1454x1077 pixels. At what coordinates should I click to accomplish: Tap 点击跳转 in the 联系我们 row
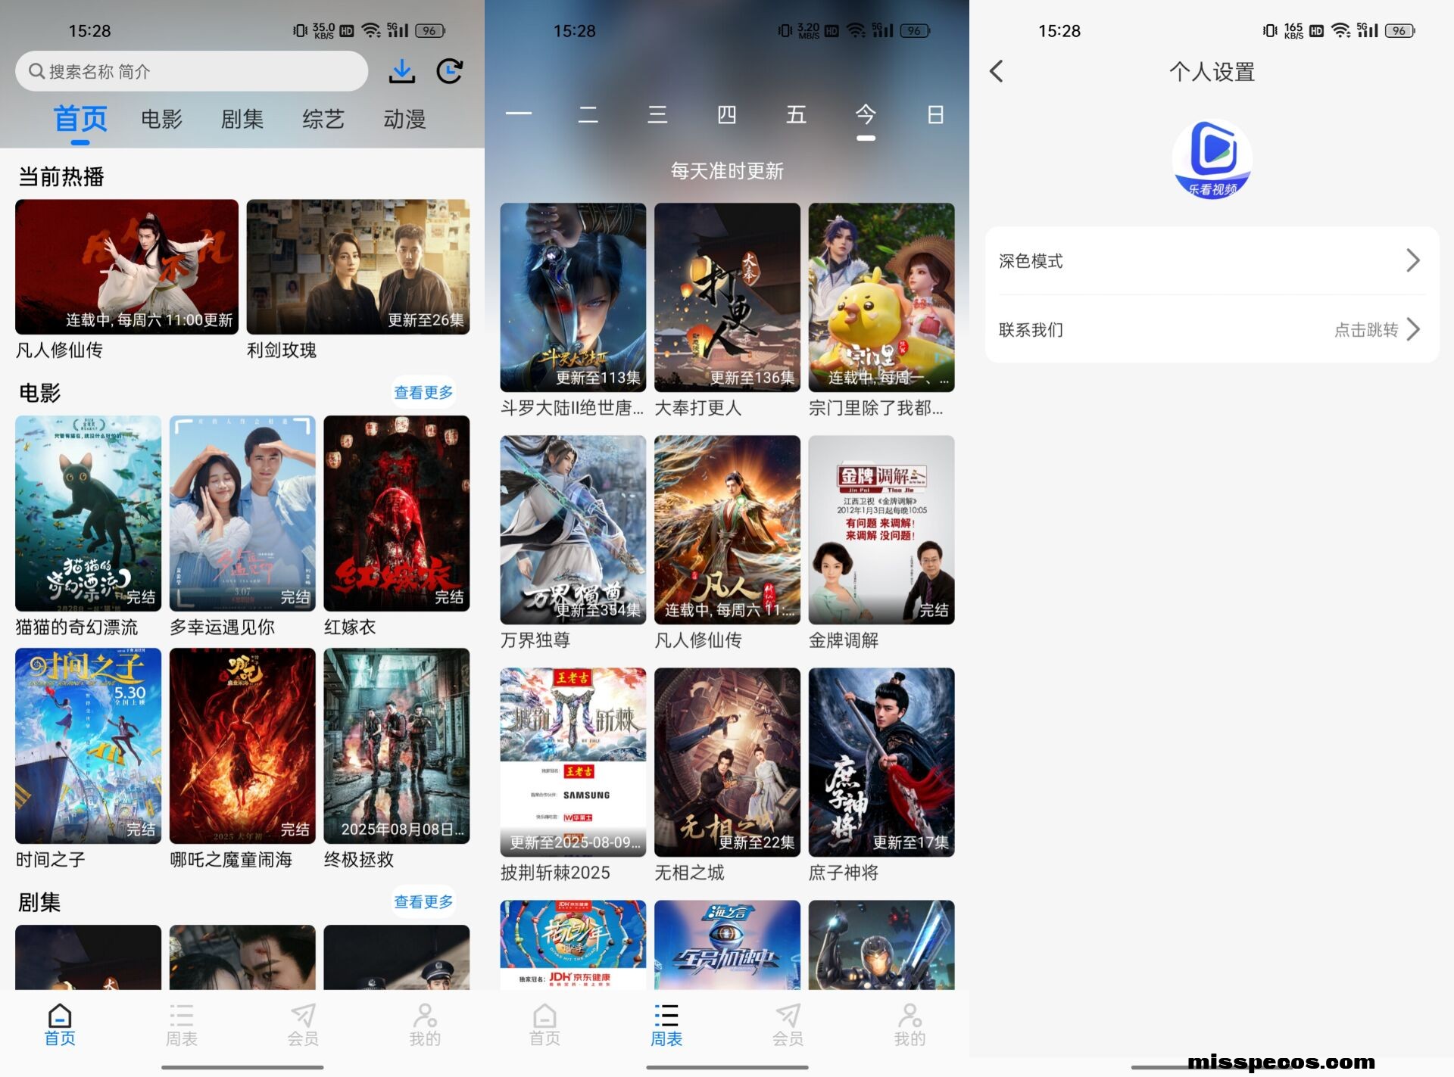click(1366, 329)
